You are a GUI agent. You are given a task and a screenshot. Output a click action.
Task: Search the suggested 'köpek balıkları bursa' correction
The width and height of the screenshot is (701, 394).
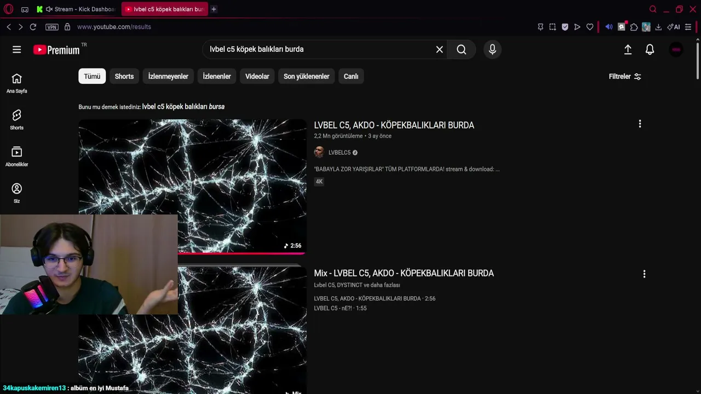[x=183, y=107]
